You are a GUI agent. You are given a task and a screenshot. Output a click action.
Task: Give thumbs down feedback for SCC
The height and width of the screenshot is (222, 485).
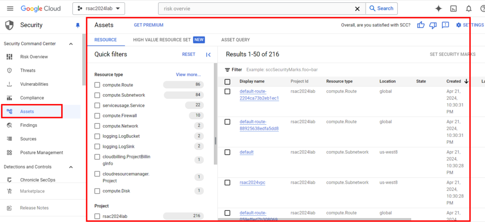point(433,26)
